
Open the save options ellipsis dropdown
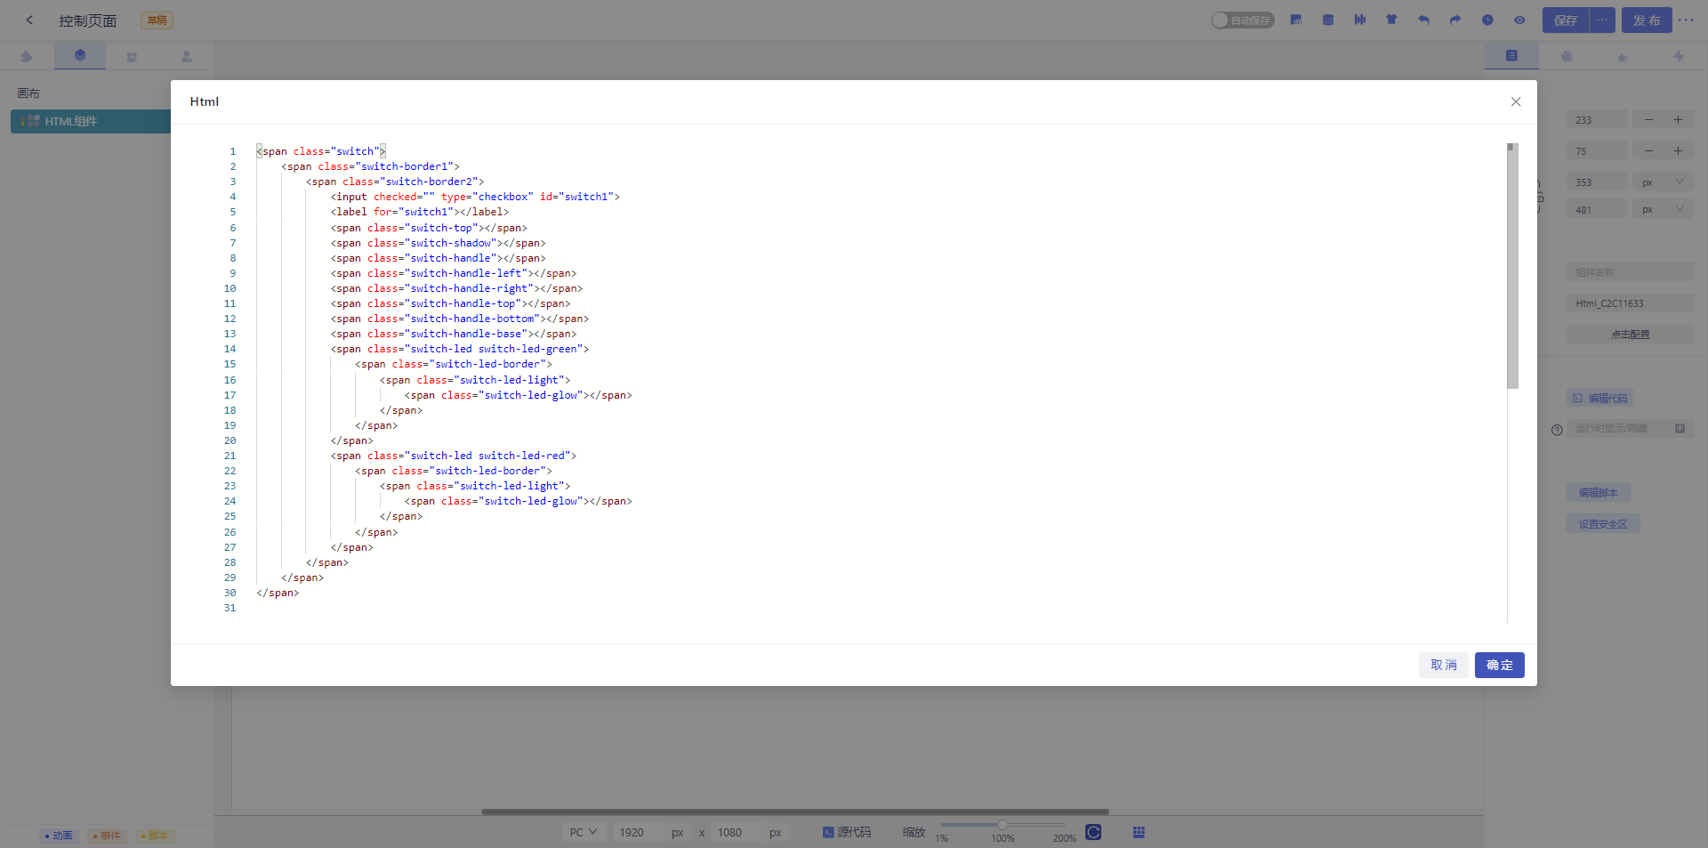pos(1602,20)
